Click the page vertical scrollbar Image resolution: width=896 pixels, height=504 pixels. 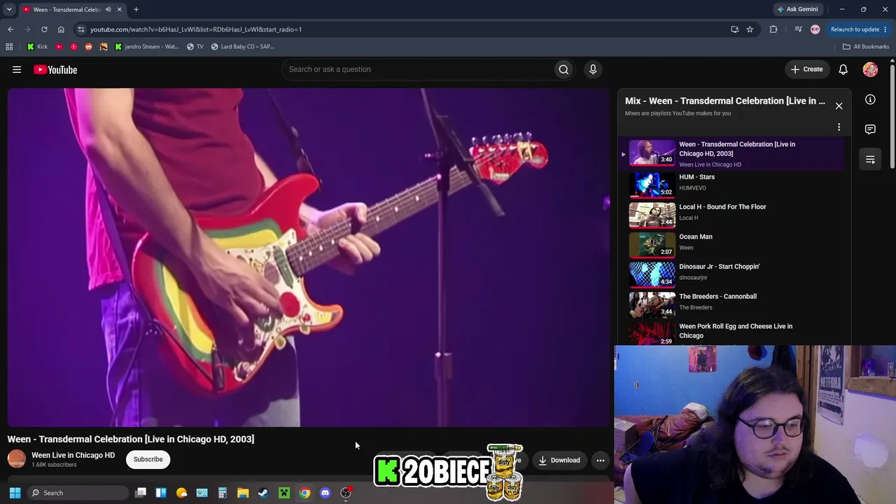(x=892, y=115)
